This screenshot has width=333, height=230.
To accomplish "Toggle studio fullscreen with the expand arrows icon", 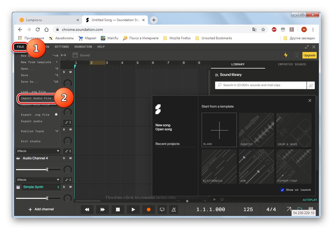I will 307,47.
